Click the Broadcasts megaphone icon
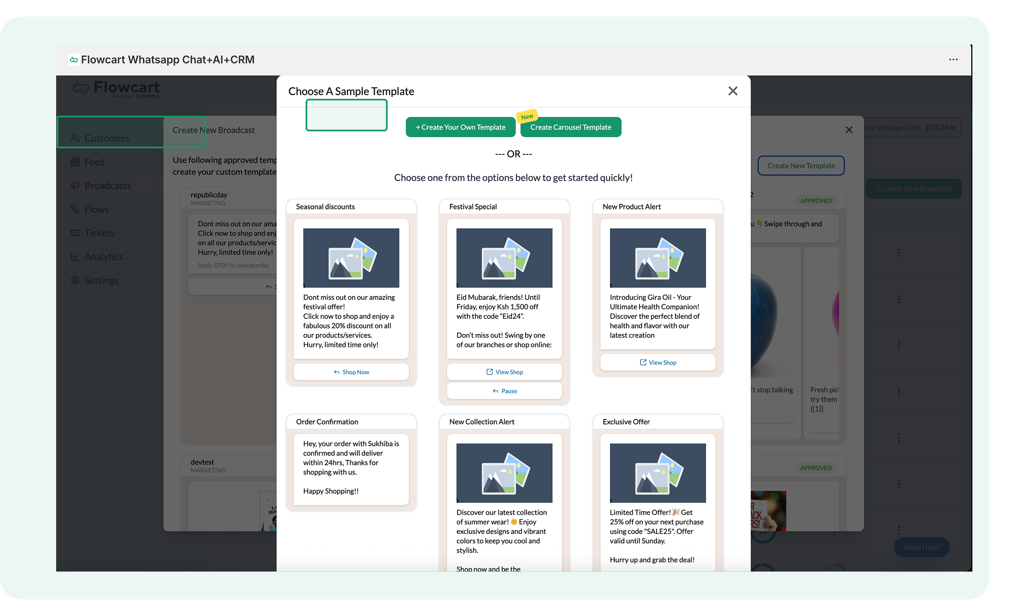The width and height of the screenshot is (1024, 616). (x=75, y=185)
